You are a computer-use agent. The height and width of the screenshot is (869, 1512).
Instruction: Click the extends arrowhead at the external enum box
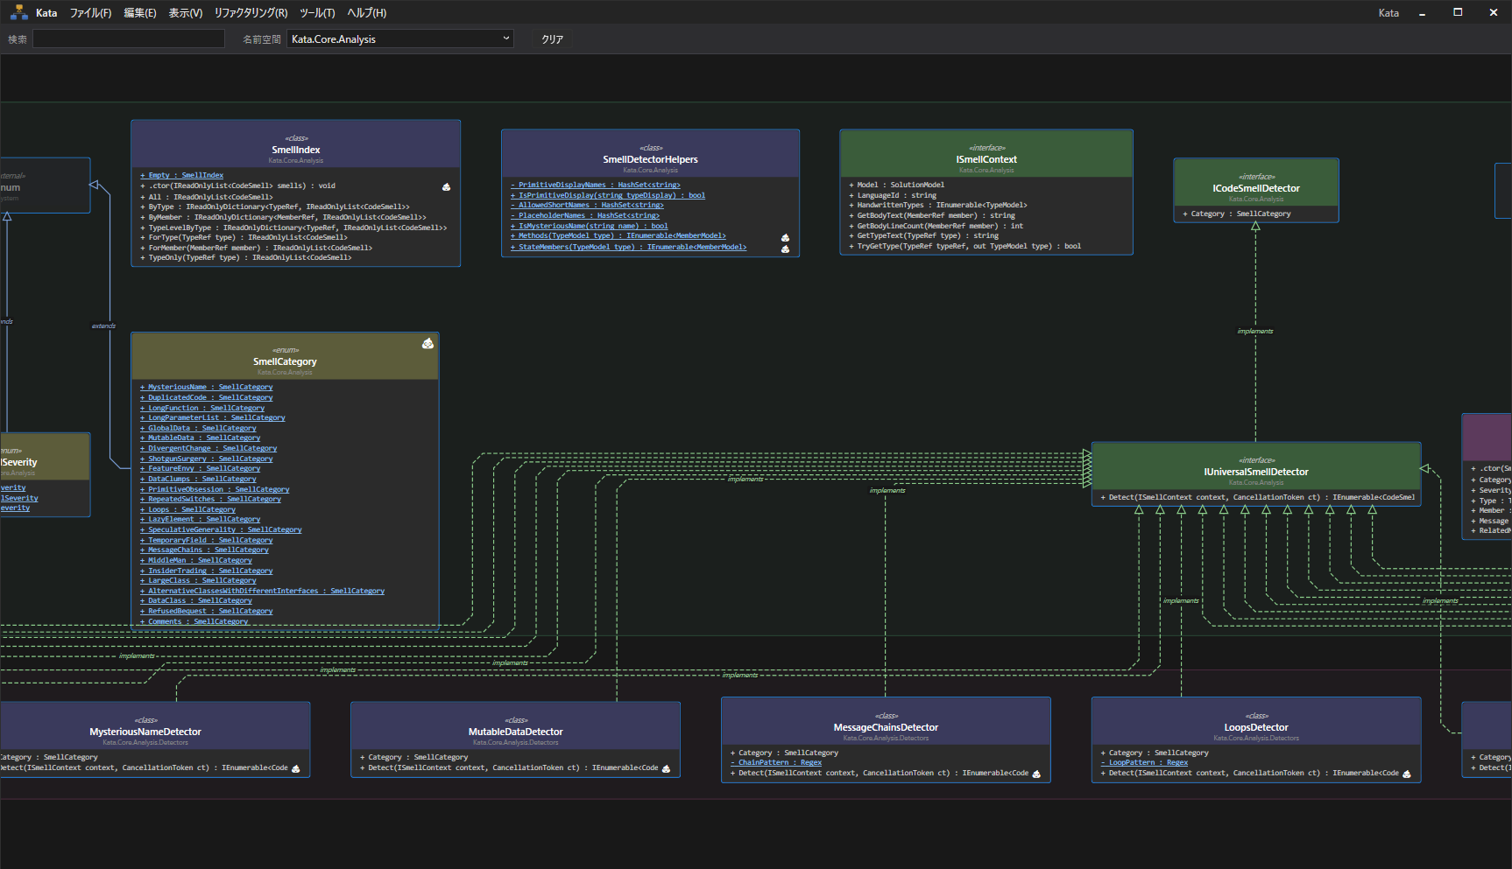[x=95, y=185]
